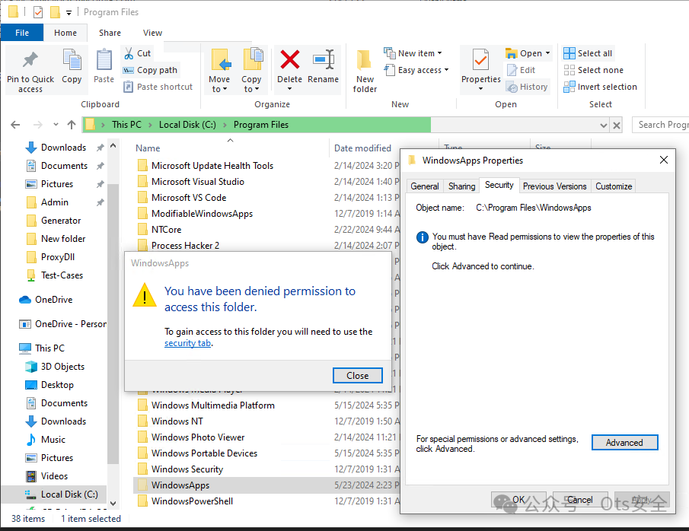Click This PC in address bar
Viewport: 689px width, 531px height.
pos(126,125)
